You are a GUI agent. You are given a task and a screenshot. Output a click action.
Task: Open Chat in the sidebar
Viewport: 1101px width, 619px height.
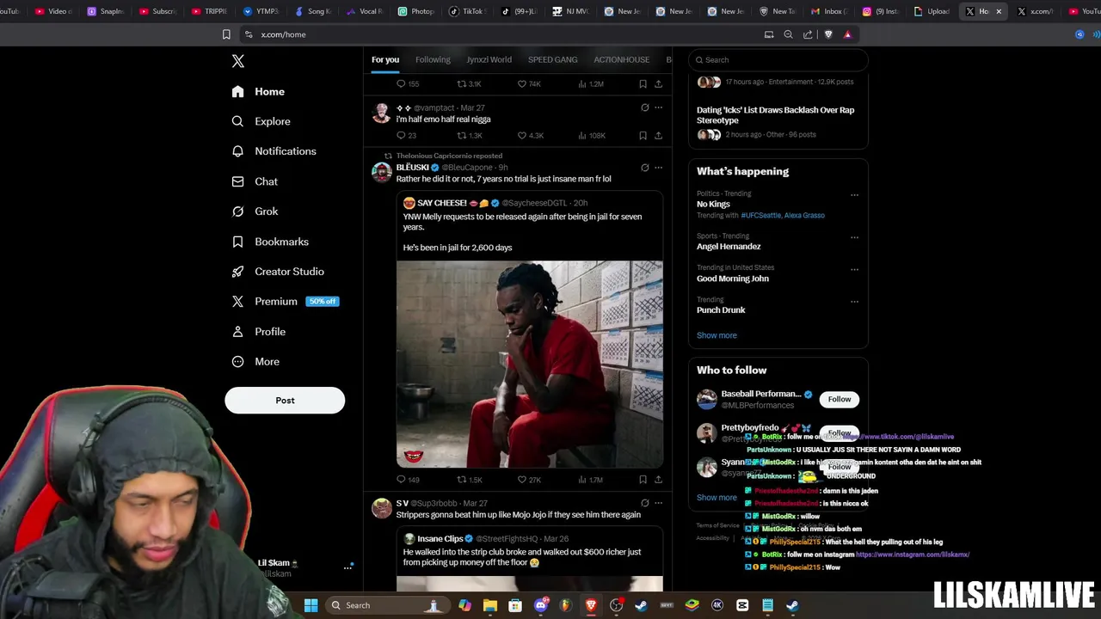(255, 181)
